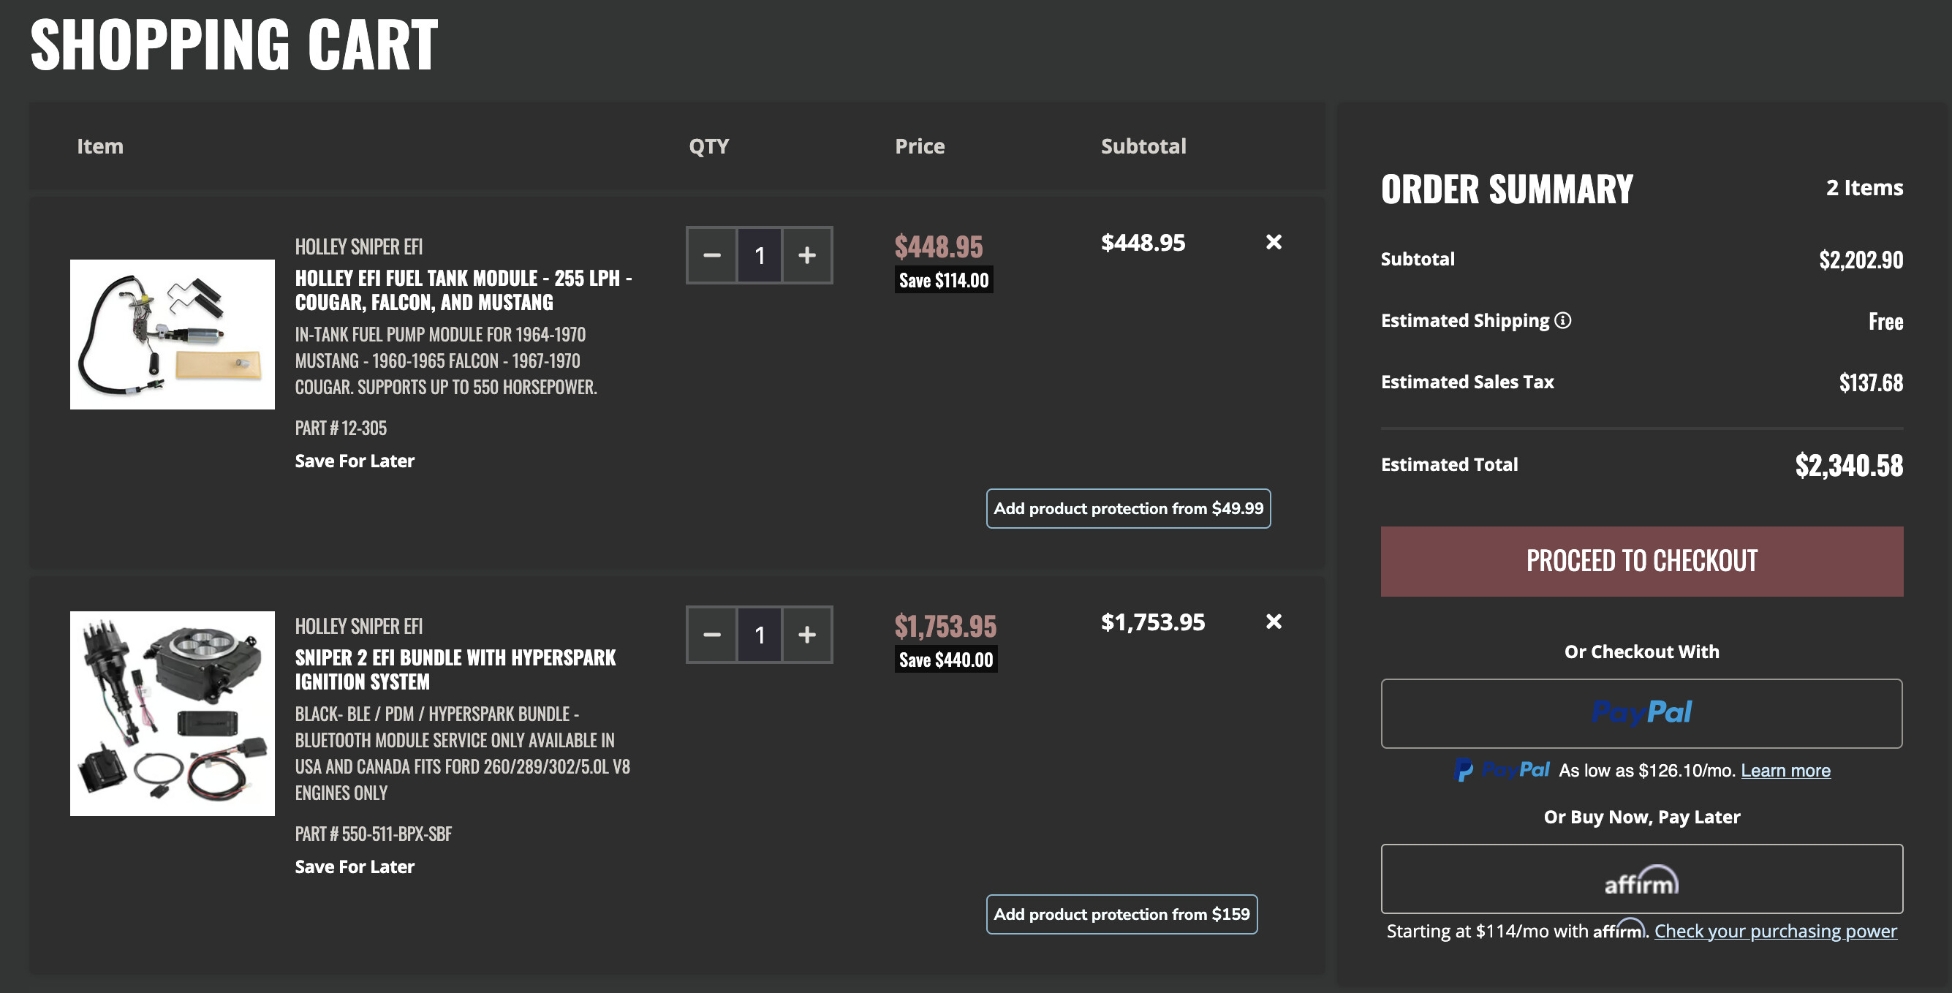Decrease quantity of fuel tank module
The image size is (1952, 993).
[x=711, y=255]
